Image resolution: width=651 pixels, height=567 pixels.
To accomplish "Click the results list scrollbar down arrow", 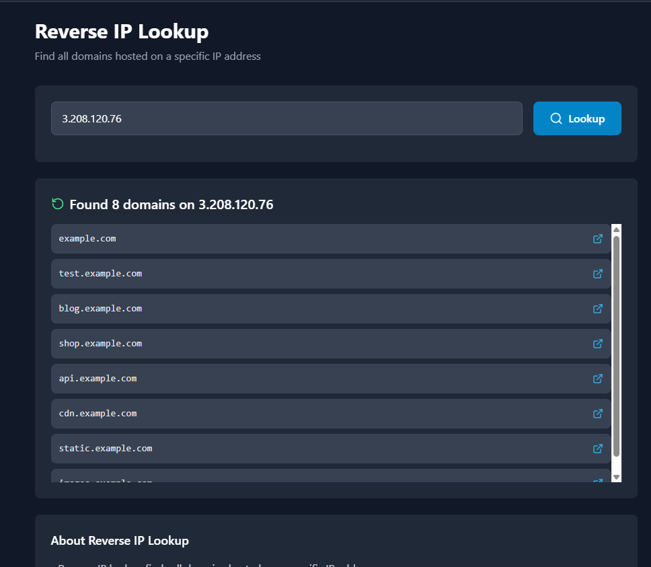I will pos(616,478).
